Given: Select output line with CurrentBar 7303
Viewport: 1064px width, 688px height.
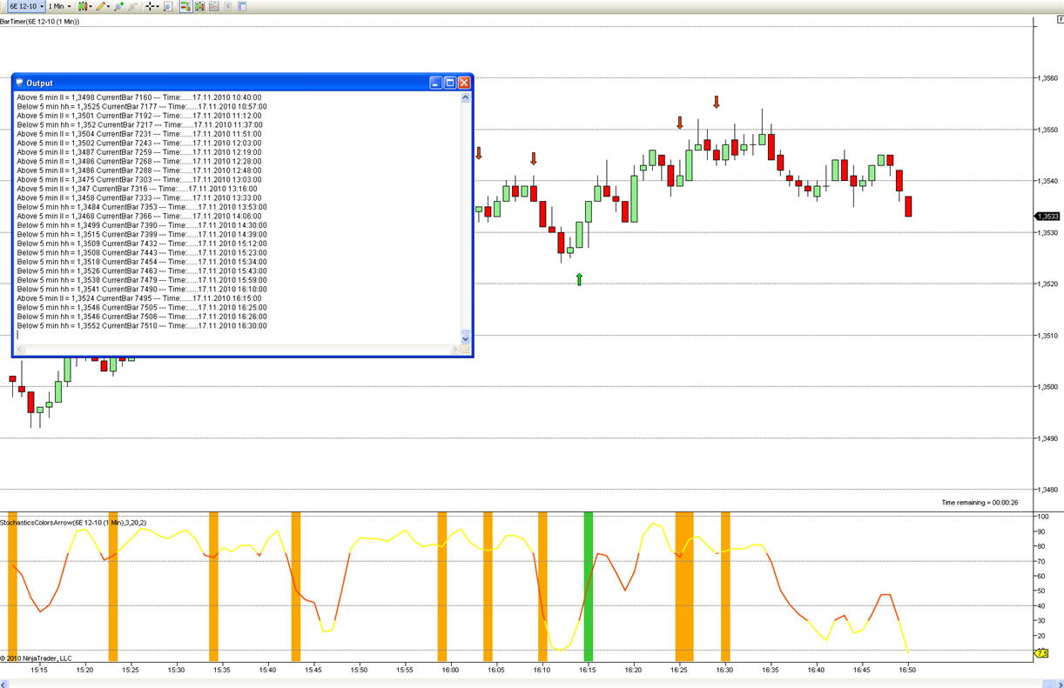Looking at the screenshot, I should coord(139,179).
